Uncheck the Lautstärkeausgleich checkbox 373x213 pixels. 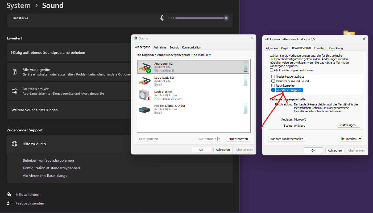273,90
